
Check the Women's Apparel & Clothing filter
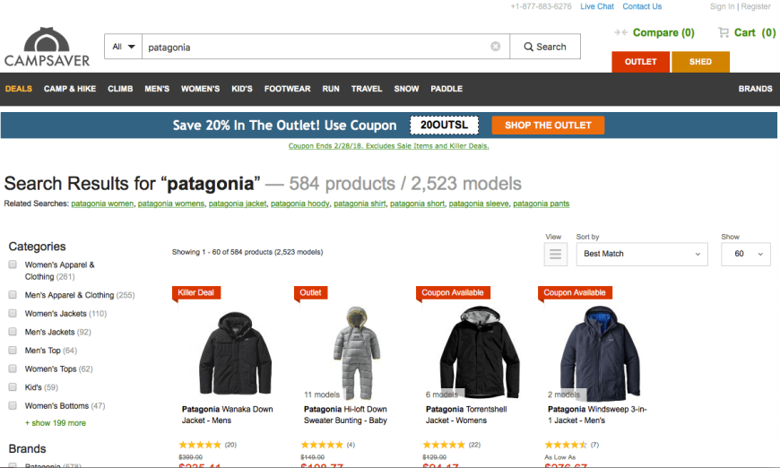point(13,264)
